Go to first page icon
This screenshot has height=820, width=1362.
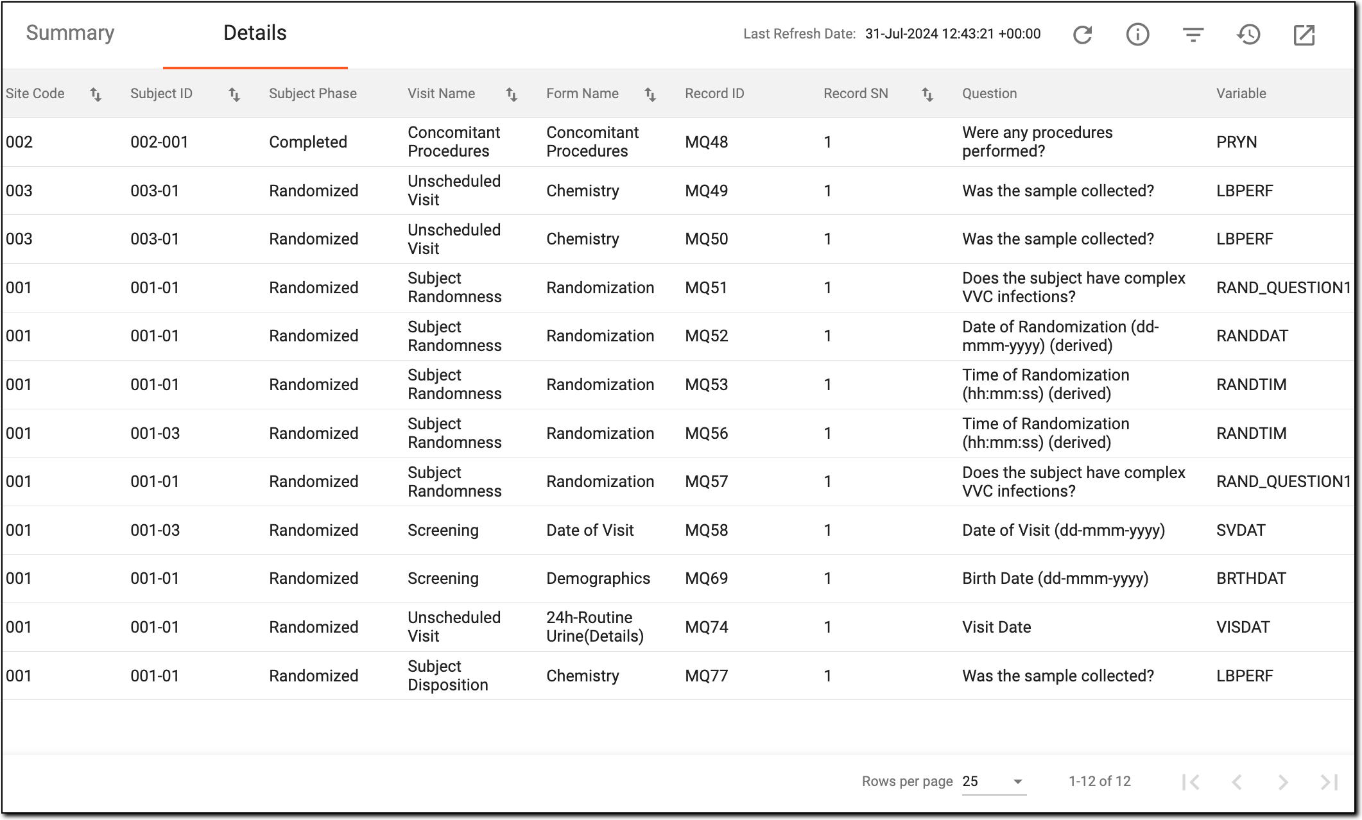coord(1191,782)
